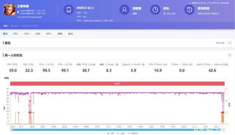Click the blue timeline range slider
The width and height of the screenshot is (235, 135).
[117, 130]
